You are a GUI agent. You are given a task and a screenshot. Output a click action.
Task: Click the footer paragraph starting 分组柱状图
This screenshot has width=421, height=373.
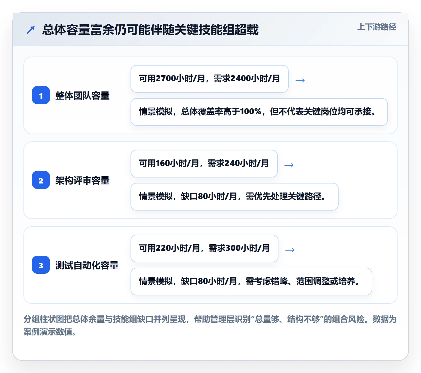[x=210, y=325]
